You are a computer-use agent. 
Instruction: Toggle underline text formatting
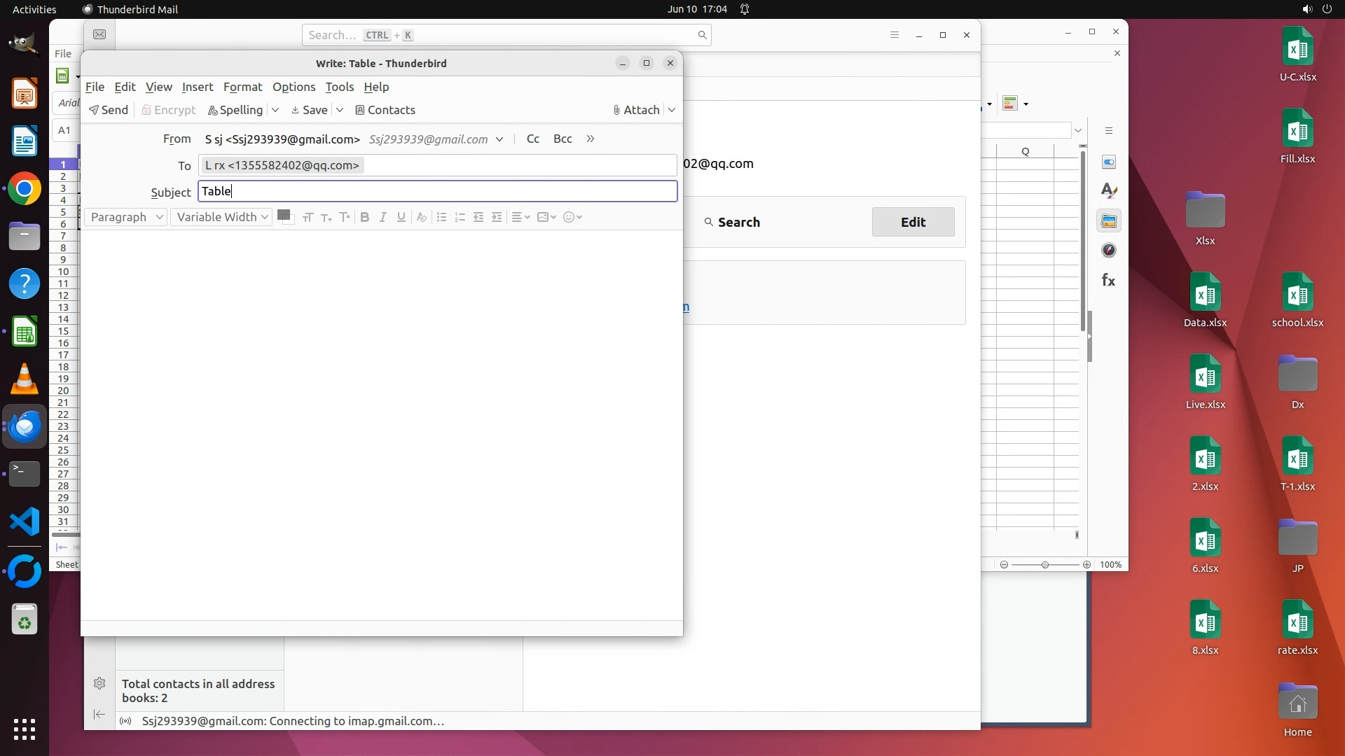(x=401, y=217)
